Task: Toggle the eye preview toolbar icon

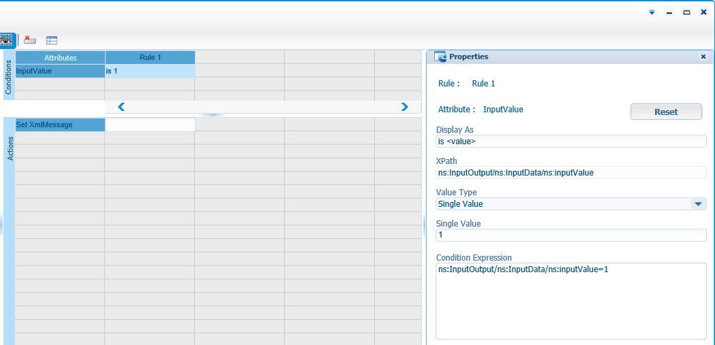Action: 7,40
